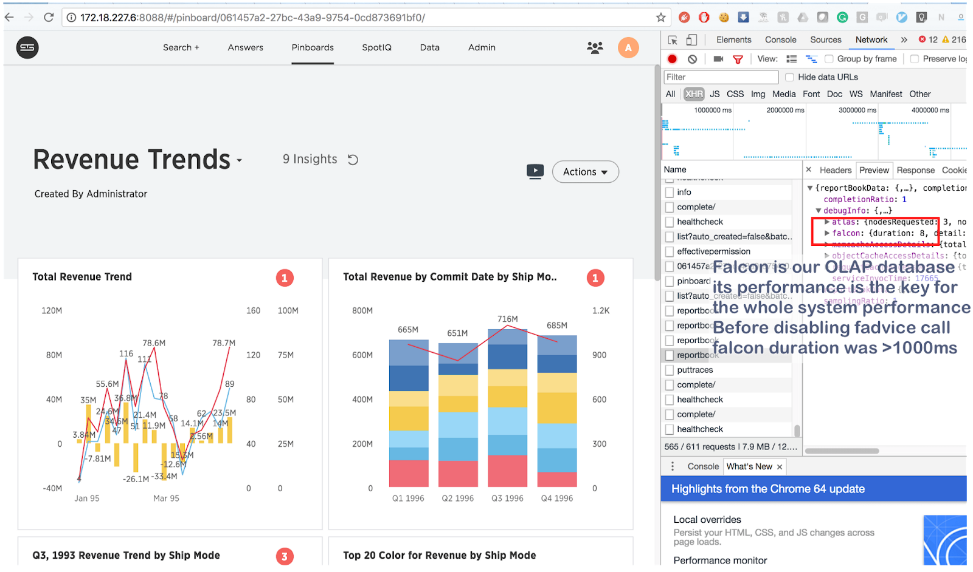The height and width of the screenshot is (572, 973).
Task: Start the pinboard presentation mode icon
Action: (535, 171)
